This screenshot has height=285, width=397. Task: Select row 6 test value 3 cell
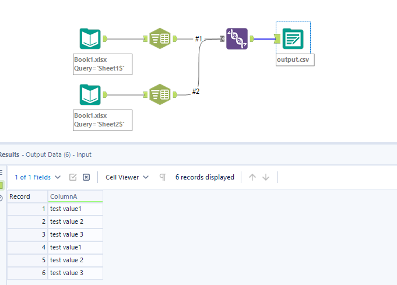click(x=75, y=273)
